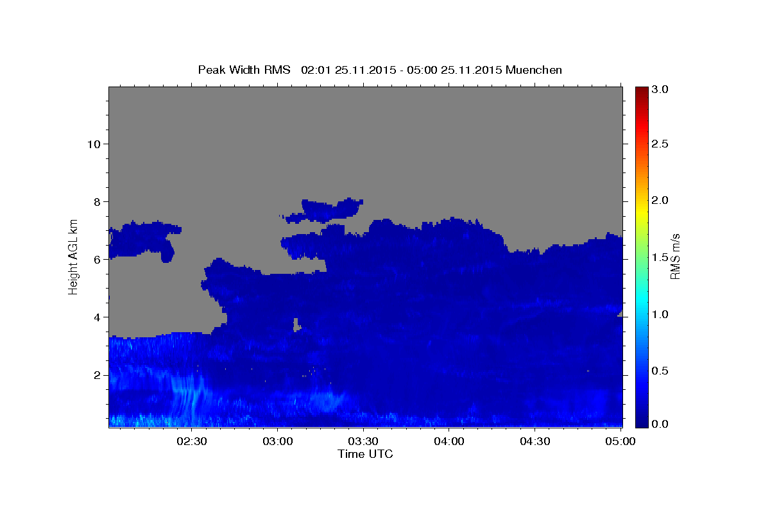Click the 02:30 time tick label
The width and height of the screenshot is (770, 513).
[x=192, y=441]
